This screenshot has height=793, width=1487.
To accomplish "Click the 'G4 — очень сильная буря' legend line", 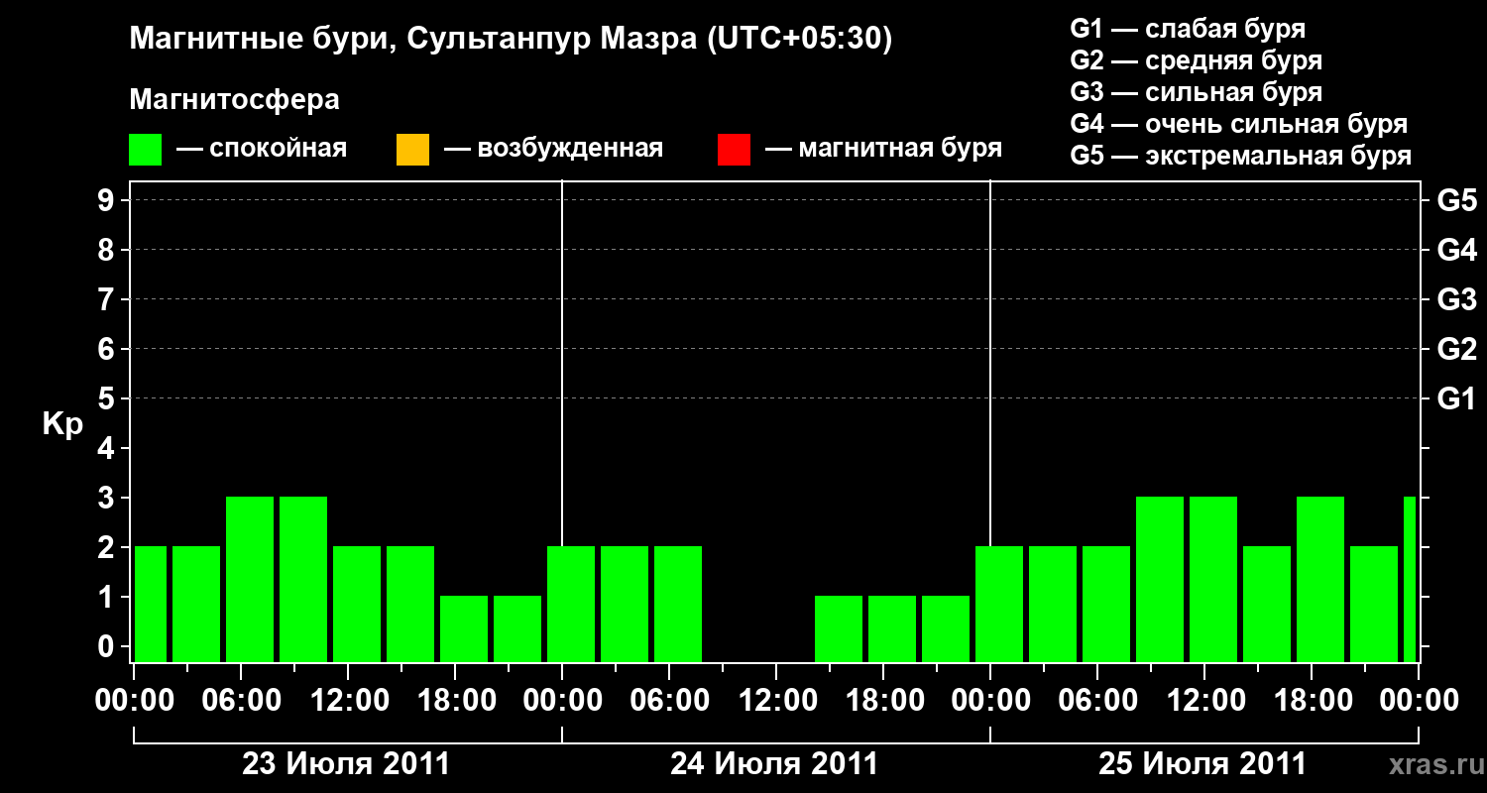I will coord(1239,124).
